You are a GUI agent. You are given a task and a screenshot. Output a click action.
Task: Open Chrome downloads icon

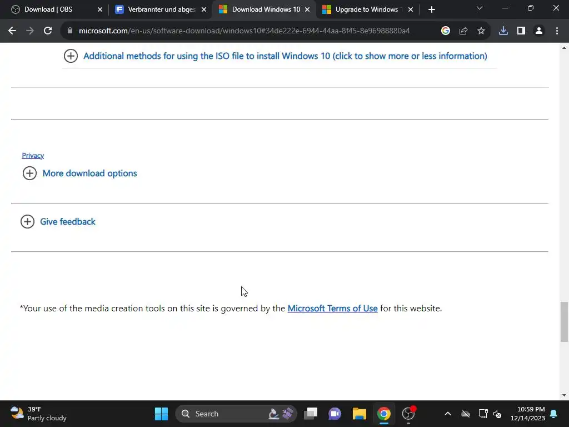(503, 31)
